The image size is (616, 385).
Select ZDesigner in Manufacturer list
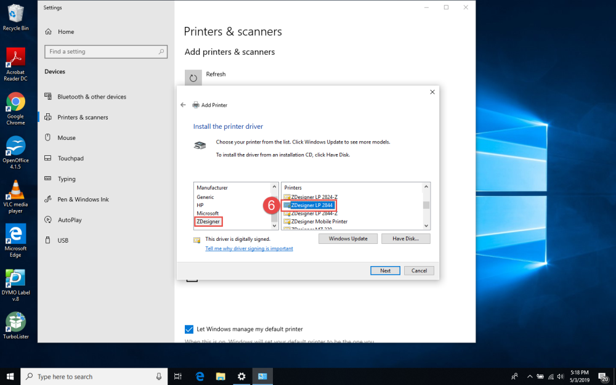click(208, 222)
